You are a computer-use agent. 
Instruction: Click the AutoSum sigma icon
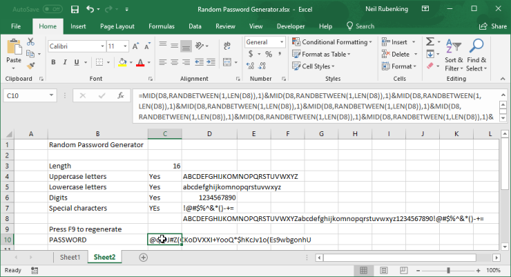tap(430, 41)
